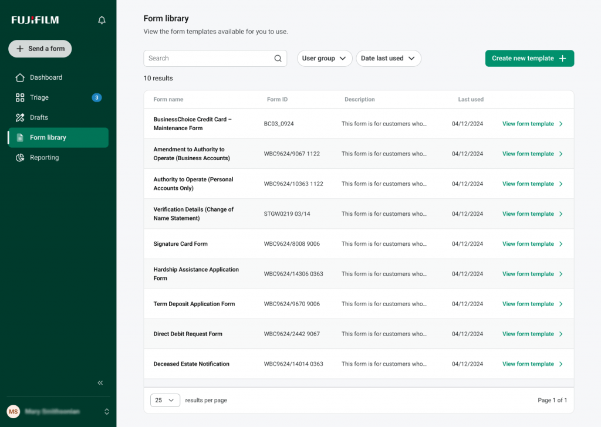Open the notification bell
The image size is (601, 427).
tap(101, 19)
